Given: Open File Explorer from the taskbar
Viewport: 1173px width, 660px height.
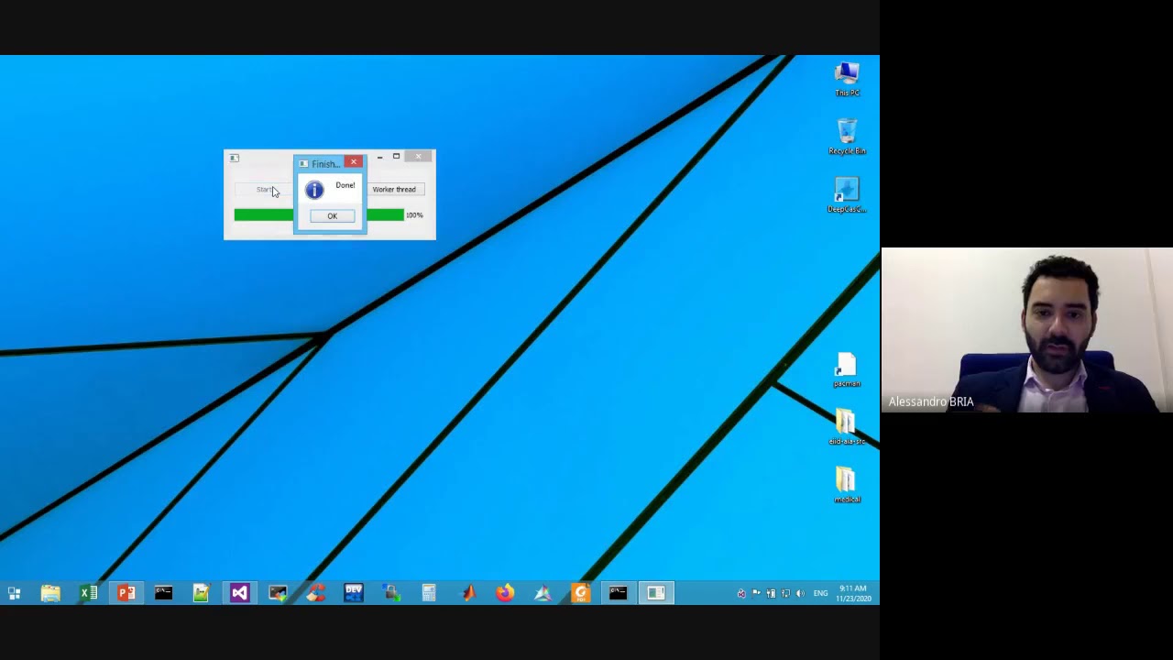Looking at the screenshot, I should (x=50, y=594).
